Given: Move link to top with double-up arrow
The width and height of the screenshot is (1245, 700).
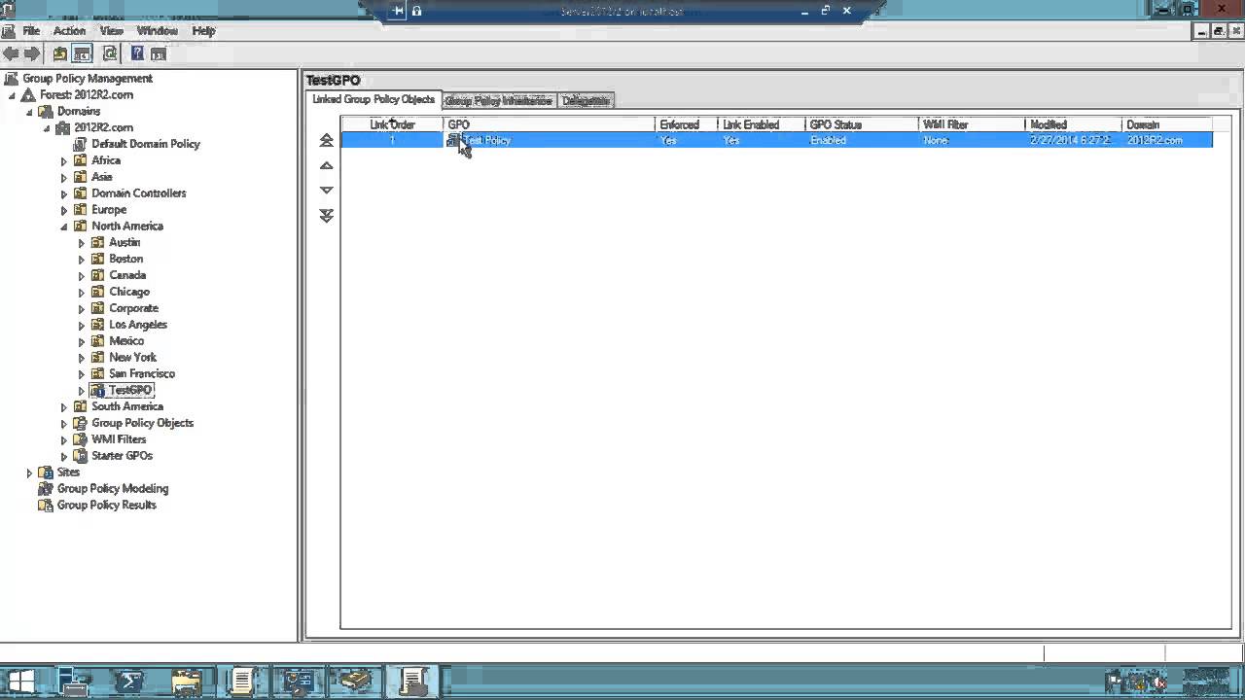Looking at the screenshot, I should tap(327, 141).
